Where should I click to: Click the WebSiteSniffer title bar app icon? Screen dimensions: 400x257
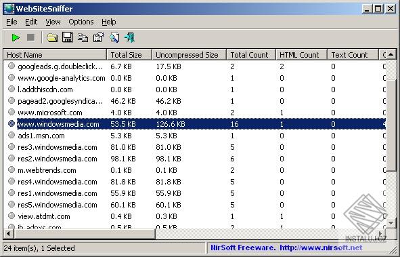[9, 9]
